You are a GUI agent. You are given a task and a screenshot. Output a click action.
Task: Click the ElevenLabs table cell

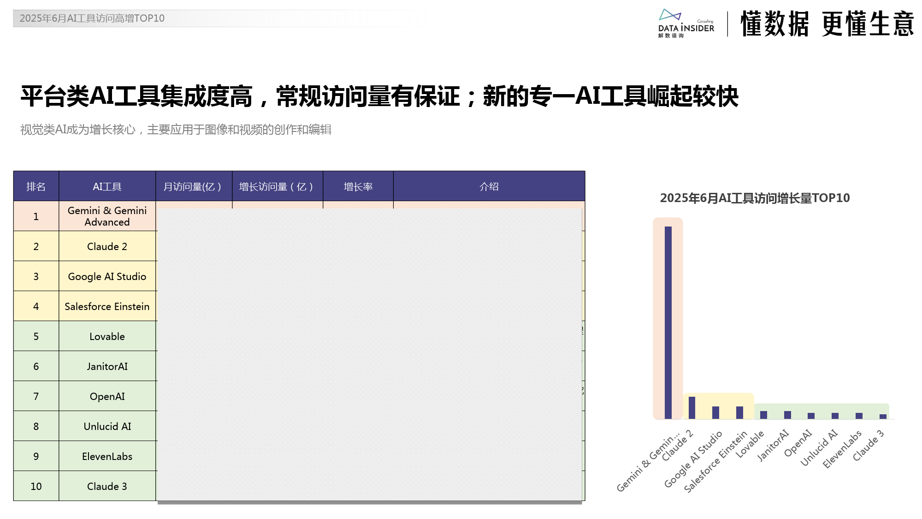tap(107, 456)
